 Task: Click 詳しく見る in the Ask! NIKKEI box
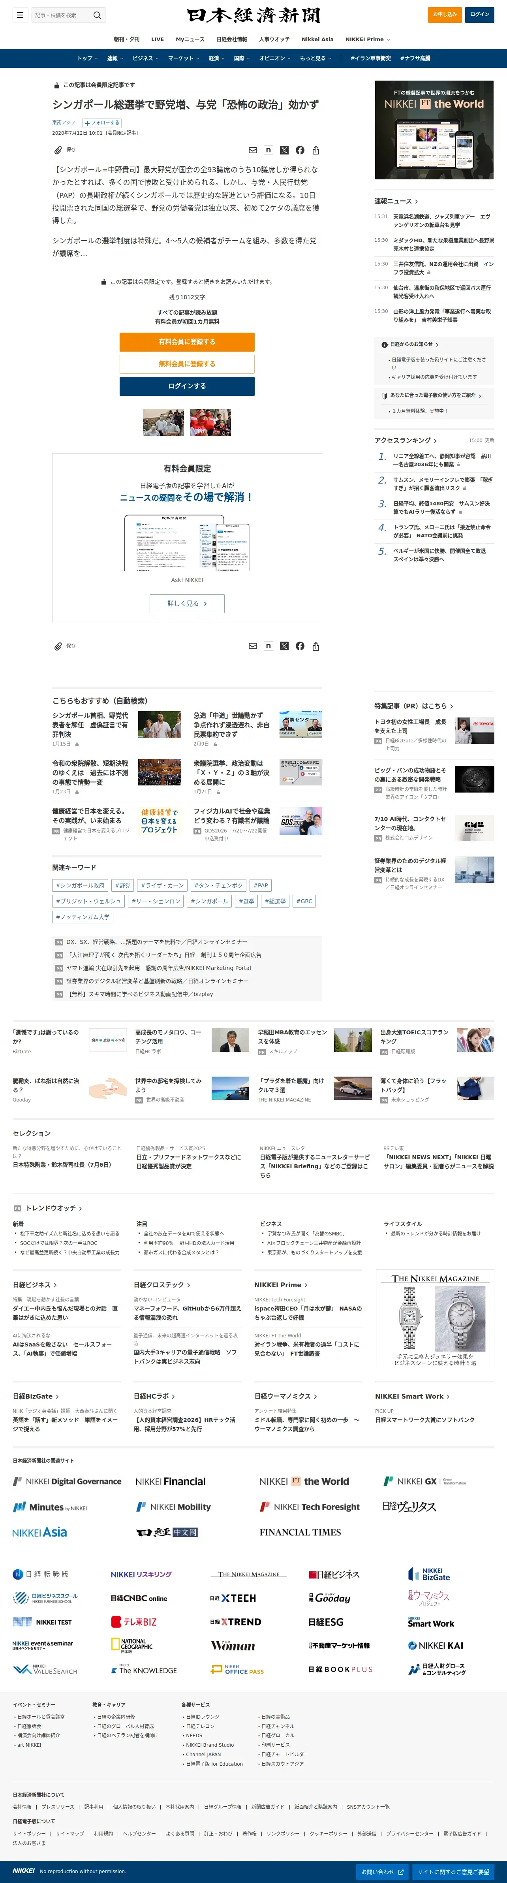187,603
